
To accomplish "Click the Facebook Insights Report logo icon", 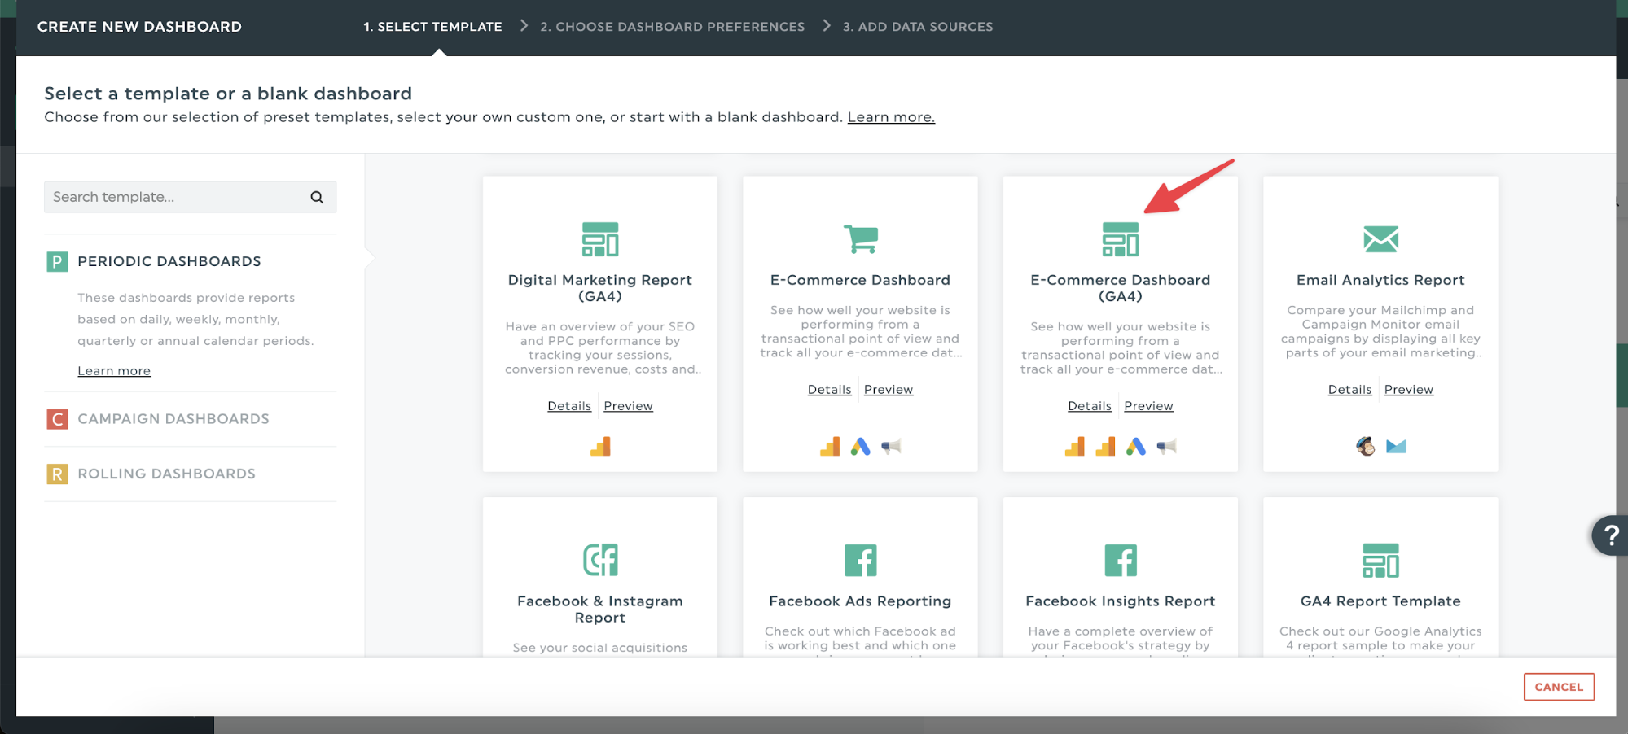I will pyautogui.click(x=1121, y=560).
